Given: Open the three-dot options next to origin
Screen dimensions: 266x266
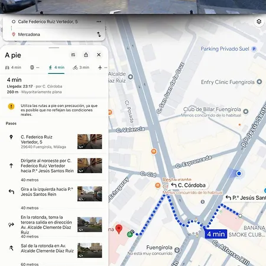Looking at the screenshot, I should 99,21.
